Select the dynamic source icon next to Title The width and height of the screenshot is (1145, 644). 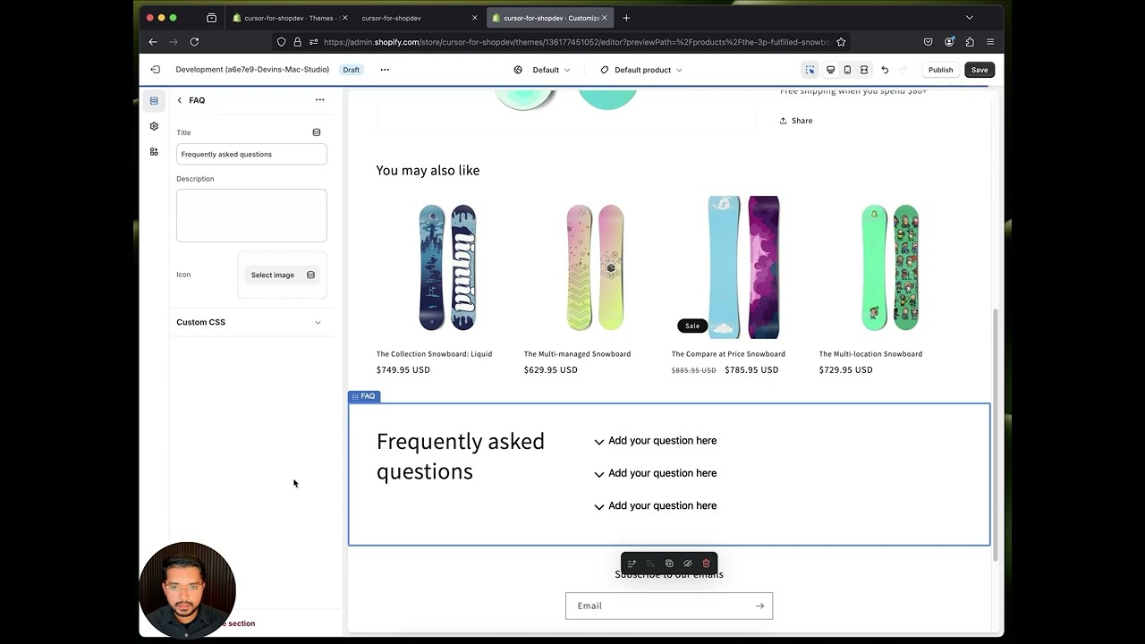click(317, 131)
